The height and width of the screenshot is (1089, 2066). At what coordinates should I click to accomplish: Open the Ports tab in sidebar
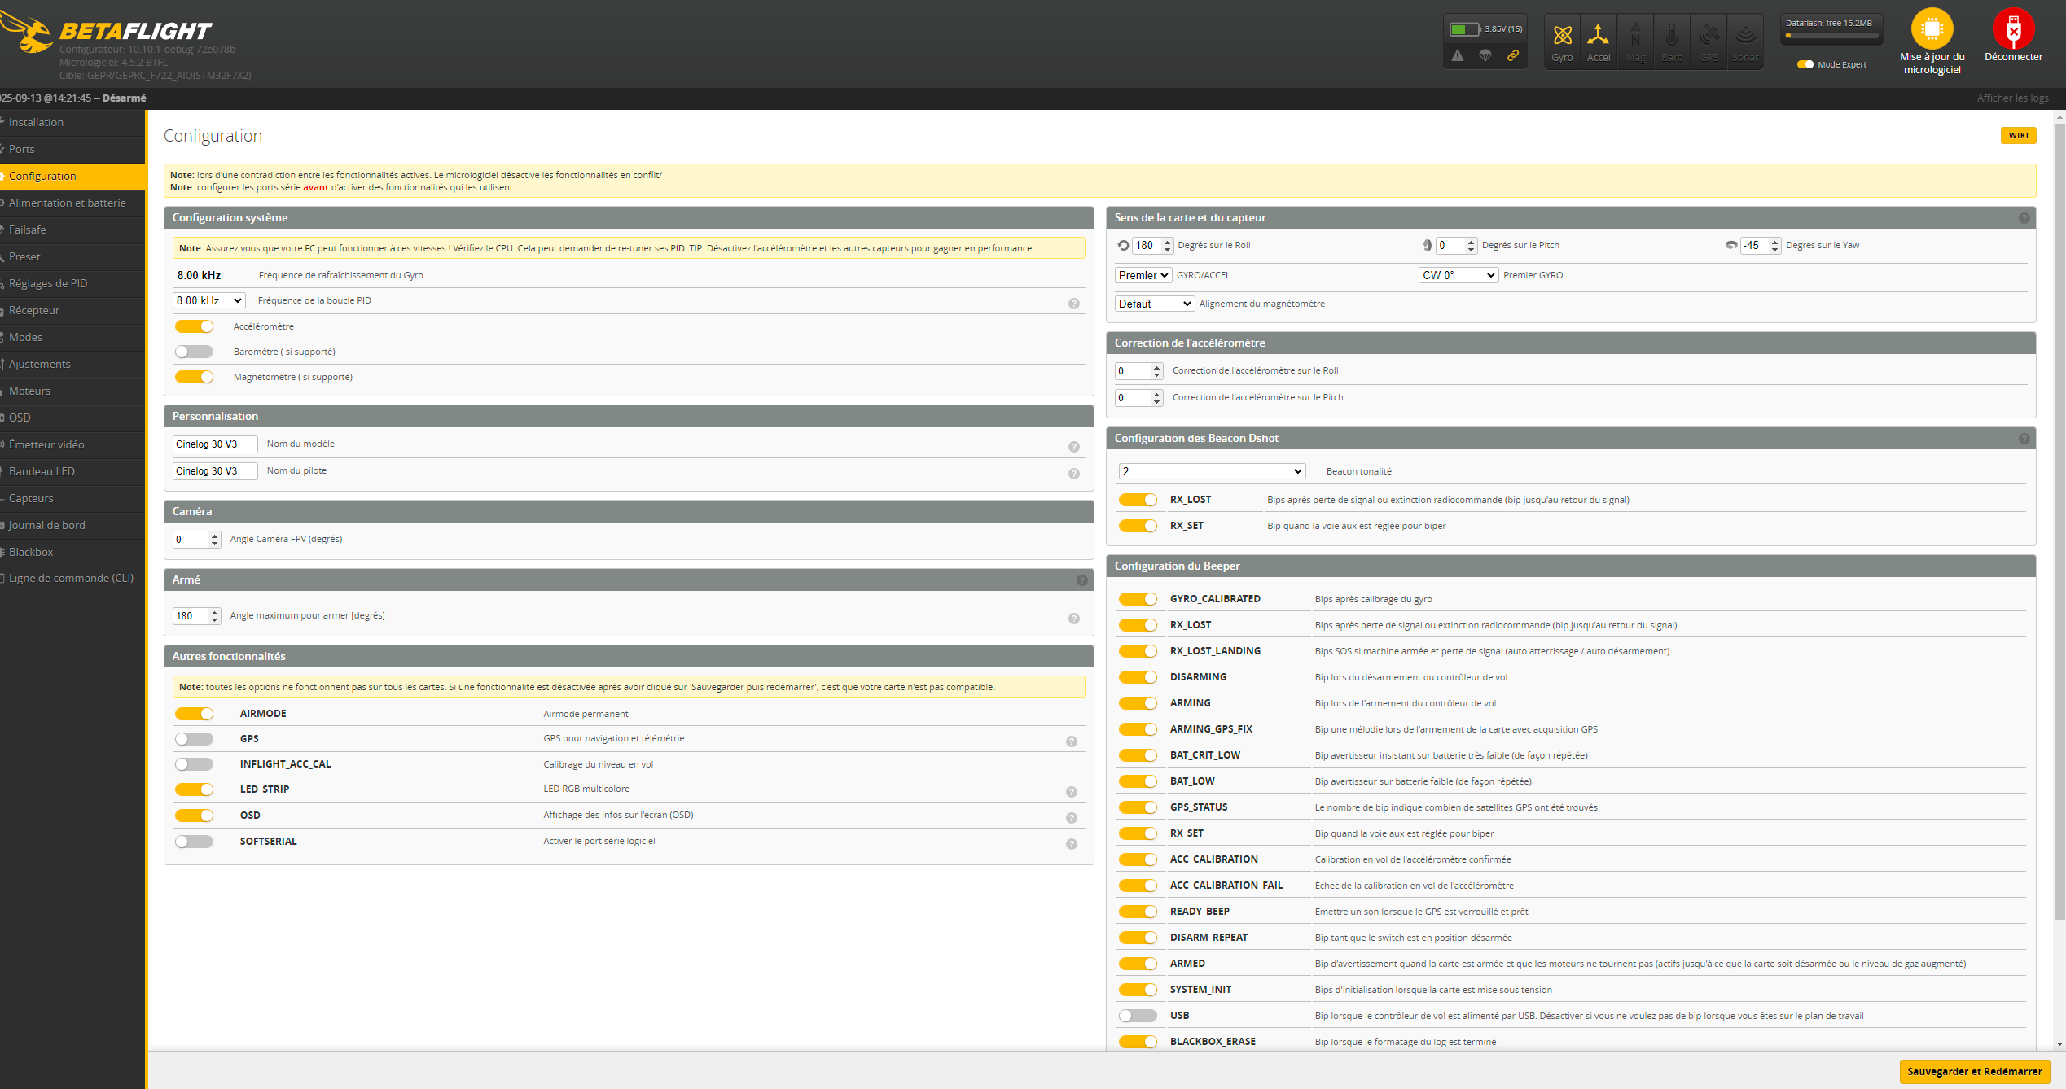pos(22,149)
